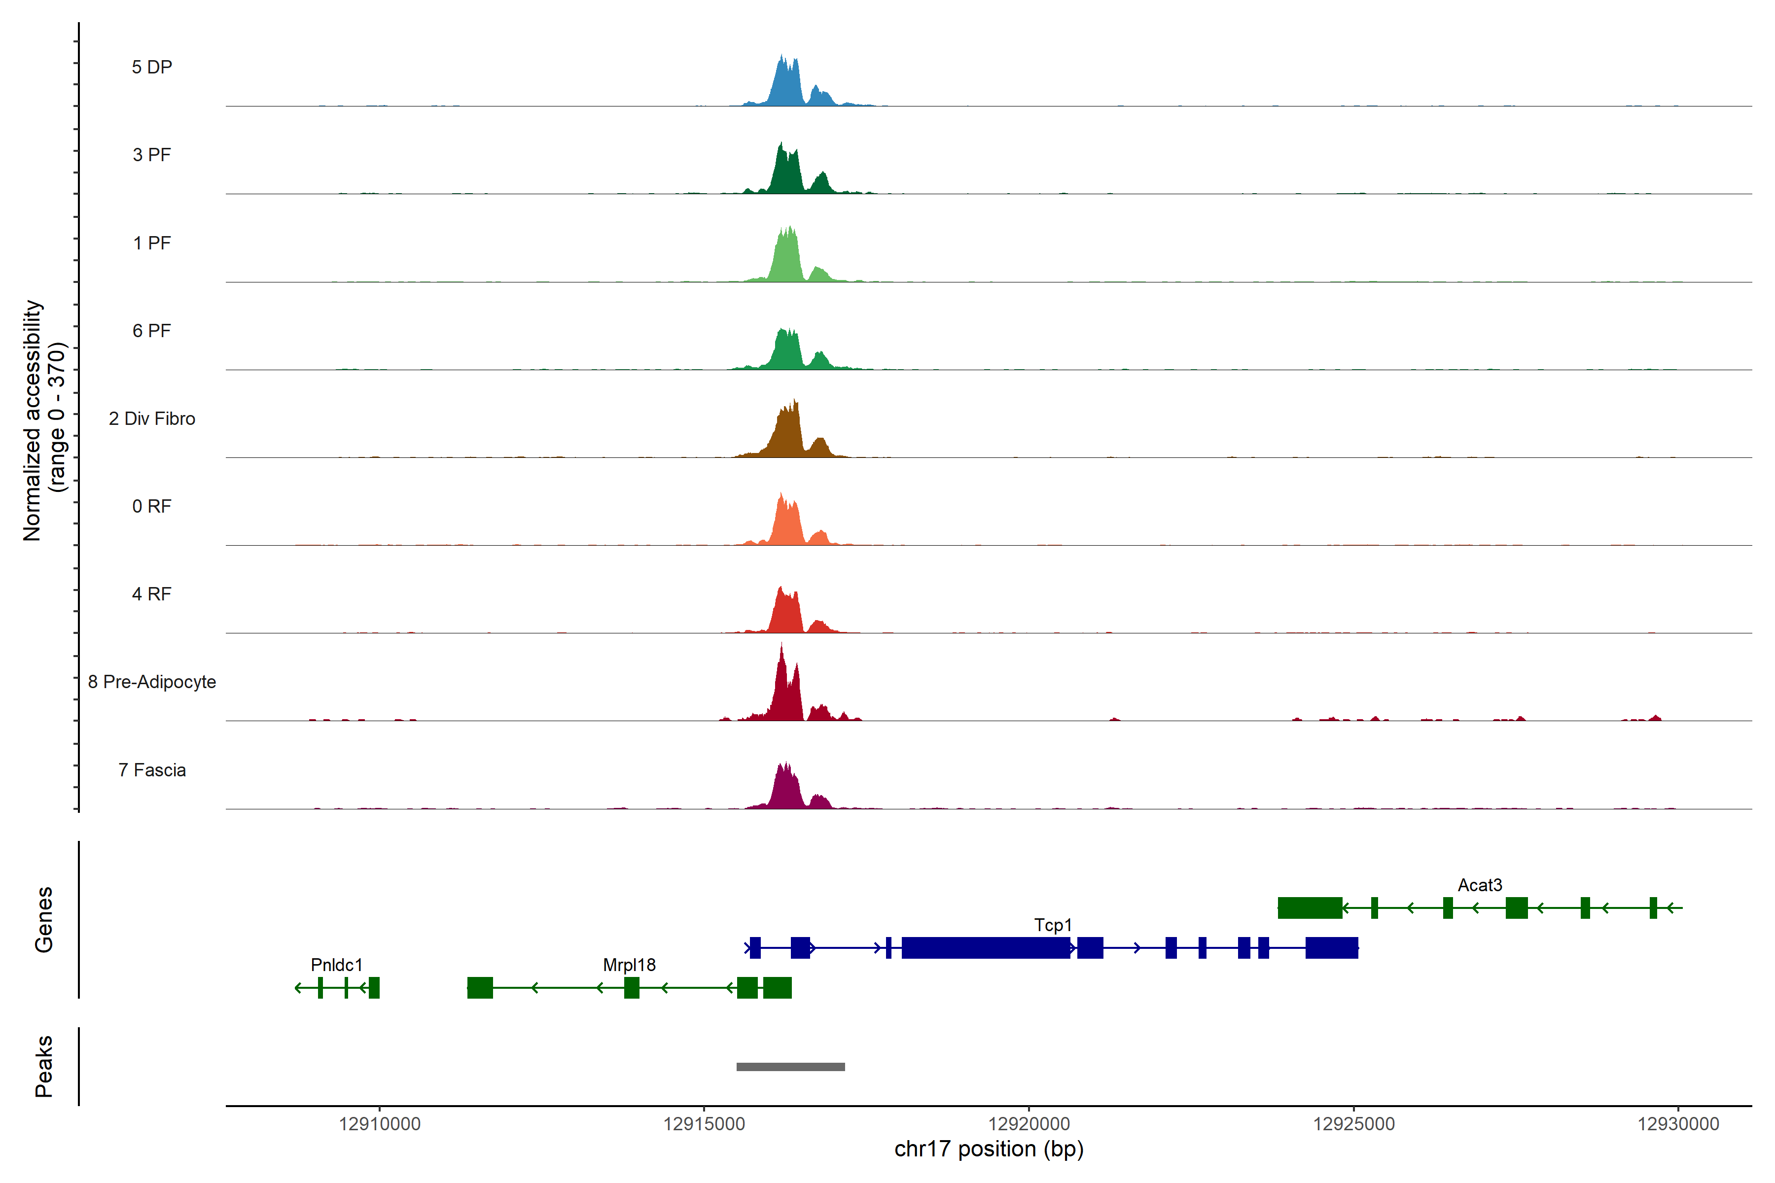The height and width of the screenshot is (1183, 1775).
Task: Click the 12910000 axis tick label
Action: tap(380, 1124)
